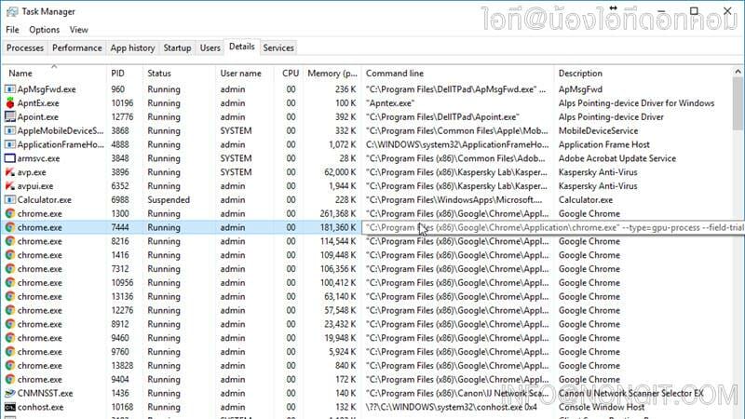Click the Application Frame Host description
Viewport: 745px width, 419px height.
pos(603,145)
